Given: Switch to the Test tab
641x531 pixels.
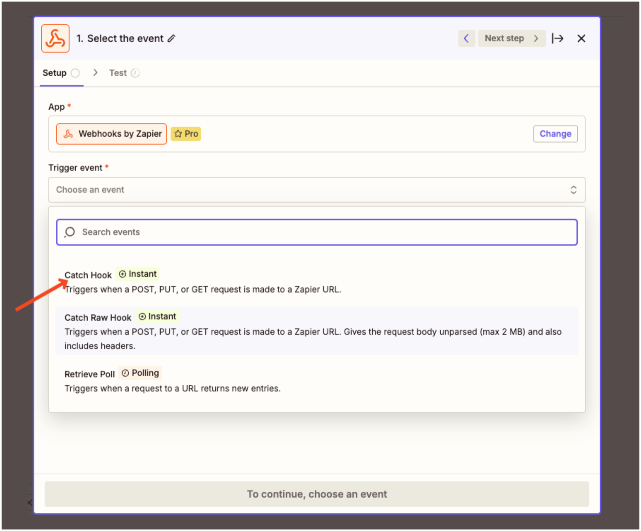Looking at the screenshot, I should click(124, 73).
